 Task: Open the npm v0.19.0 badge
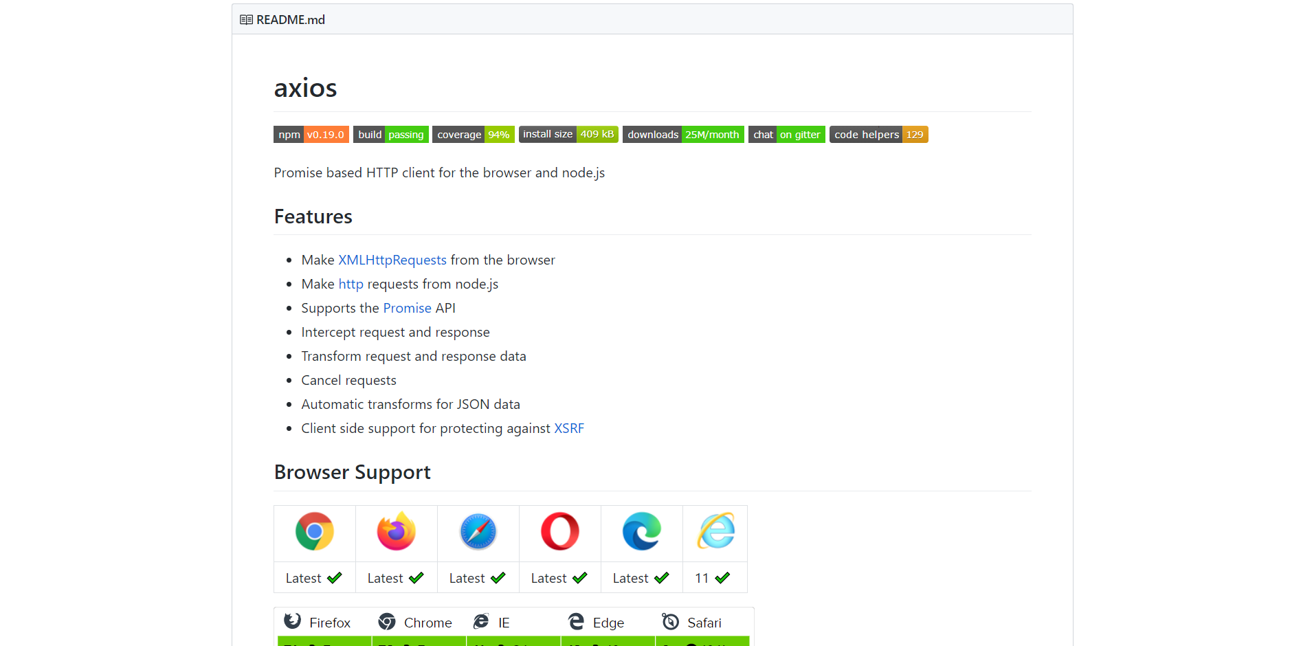point(311,135)
